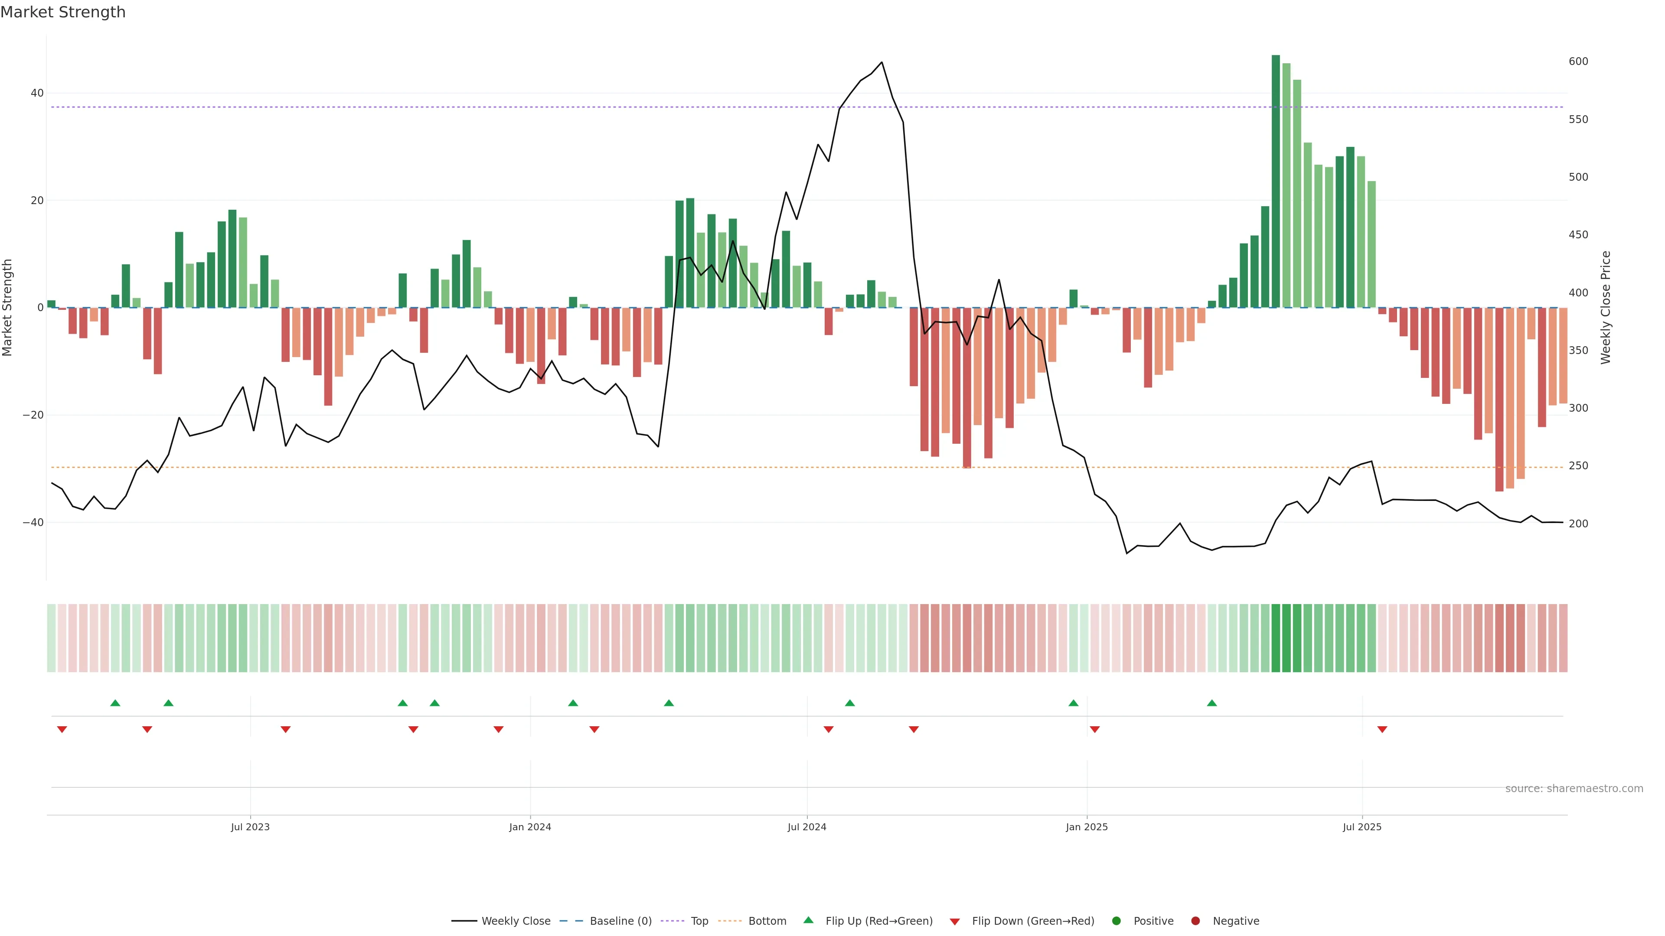
Task: Click the last red flip-down marker after Jul 2025
Action: coord(1382,729)
